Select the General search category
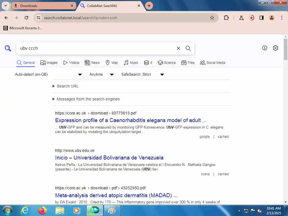The image size is (288, 216). pos(26,63)
